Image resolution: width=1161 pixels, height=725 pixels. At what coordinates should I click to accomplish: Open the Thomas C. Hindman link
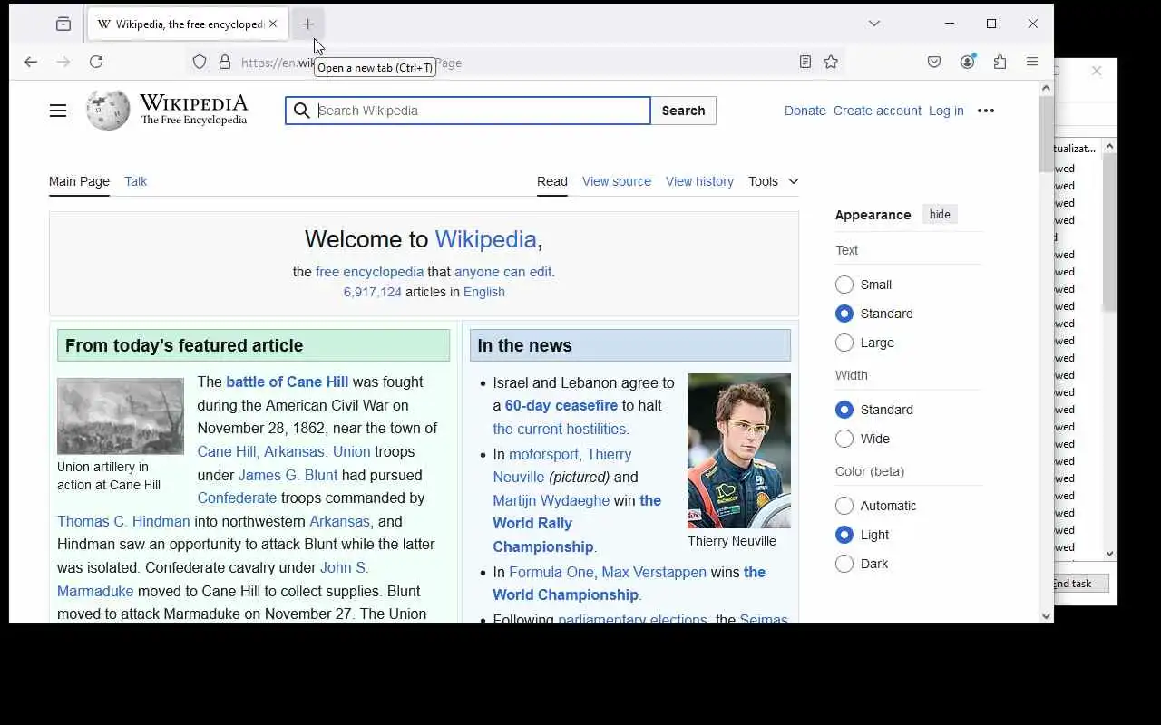point(123,521)
